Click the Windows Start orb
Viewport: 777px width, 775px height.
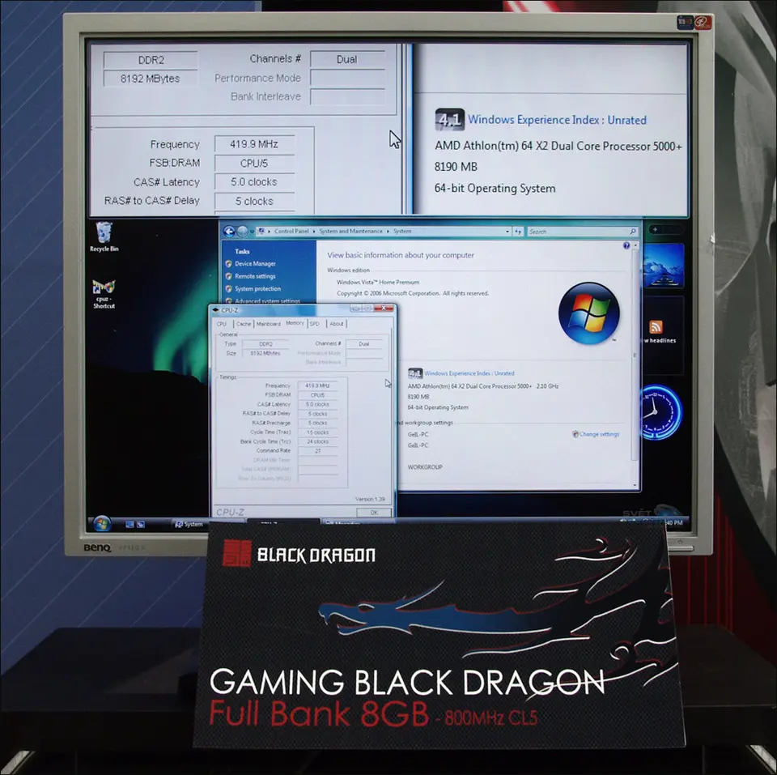(x=101, y=523)
